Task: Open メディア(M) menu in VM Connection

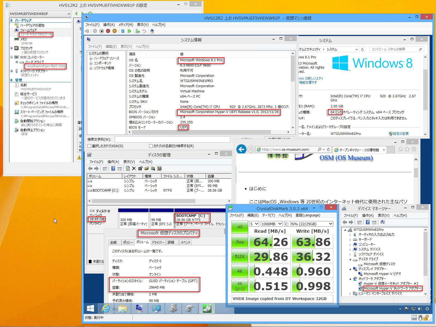Action: [x=126, y=25]
